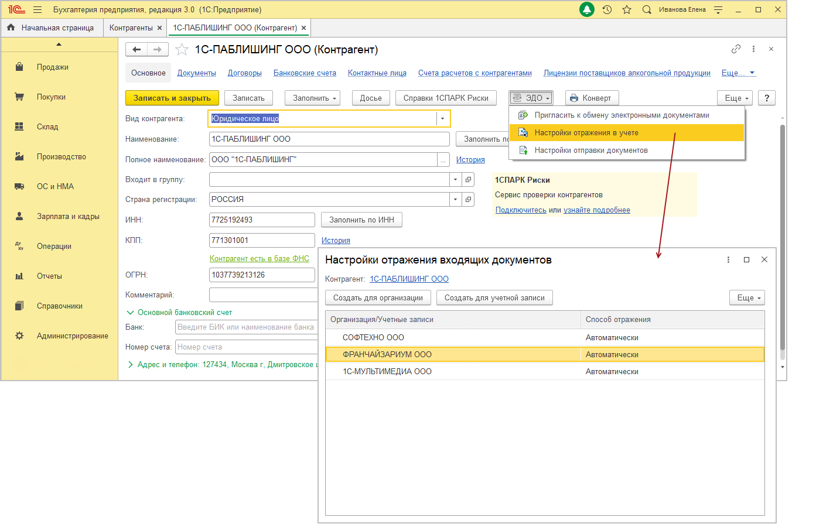Switch to the Договоры tab

pos(245,73)
